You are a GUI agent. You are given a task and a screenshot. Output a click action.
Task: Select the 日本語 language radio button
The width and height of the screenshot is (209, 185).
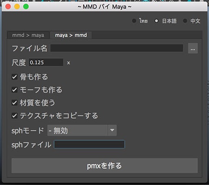(157, 21)
